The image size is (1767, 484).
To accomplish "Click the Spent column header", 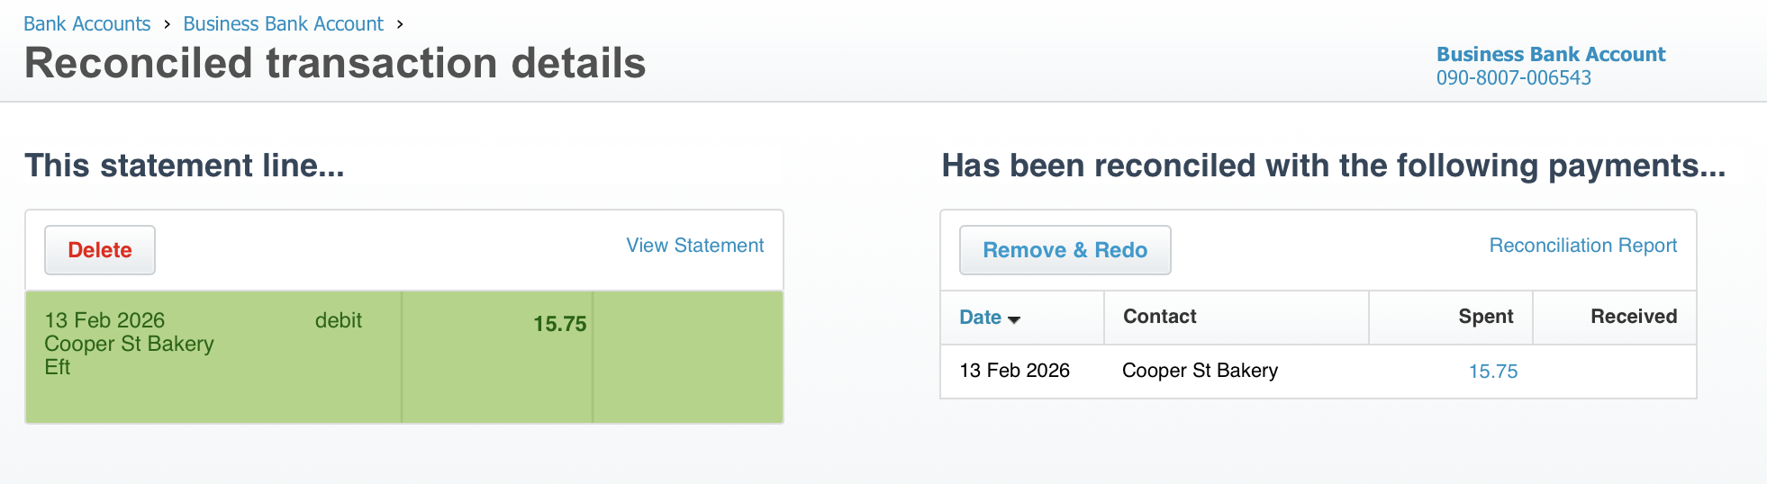I will tap(1485, 317).
